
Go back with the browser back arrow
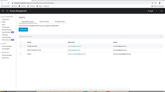coord(2,3)
